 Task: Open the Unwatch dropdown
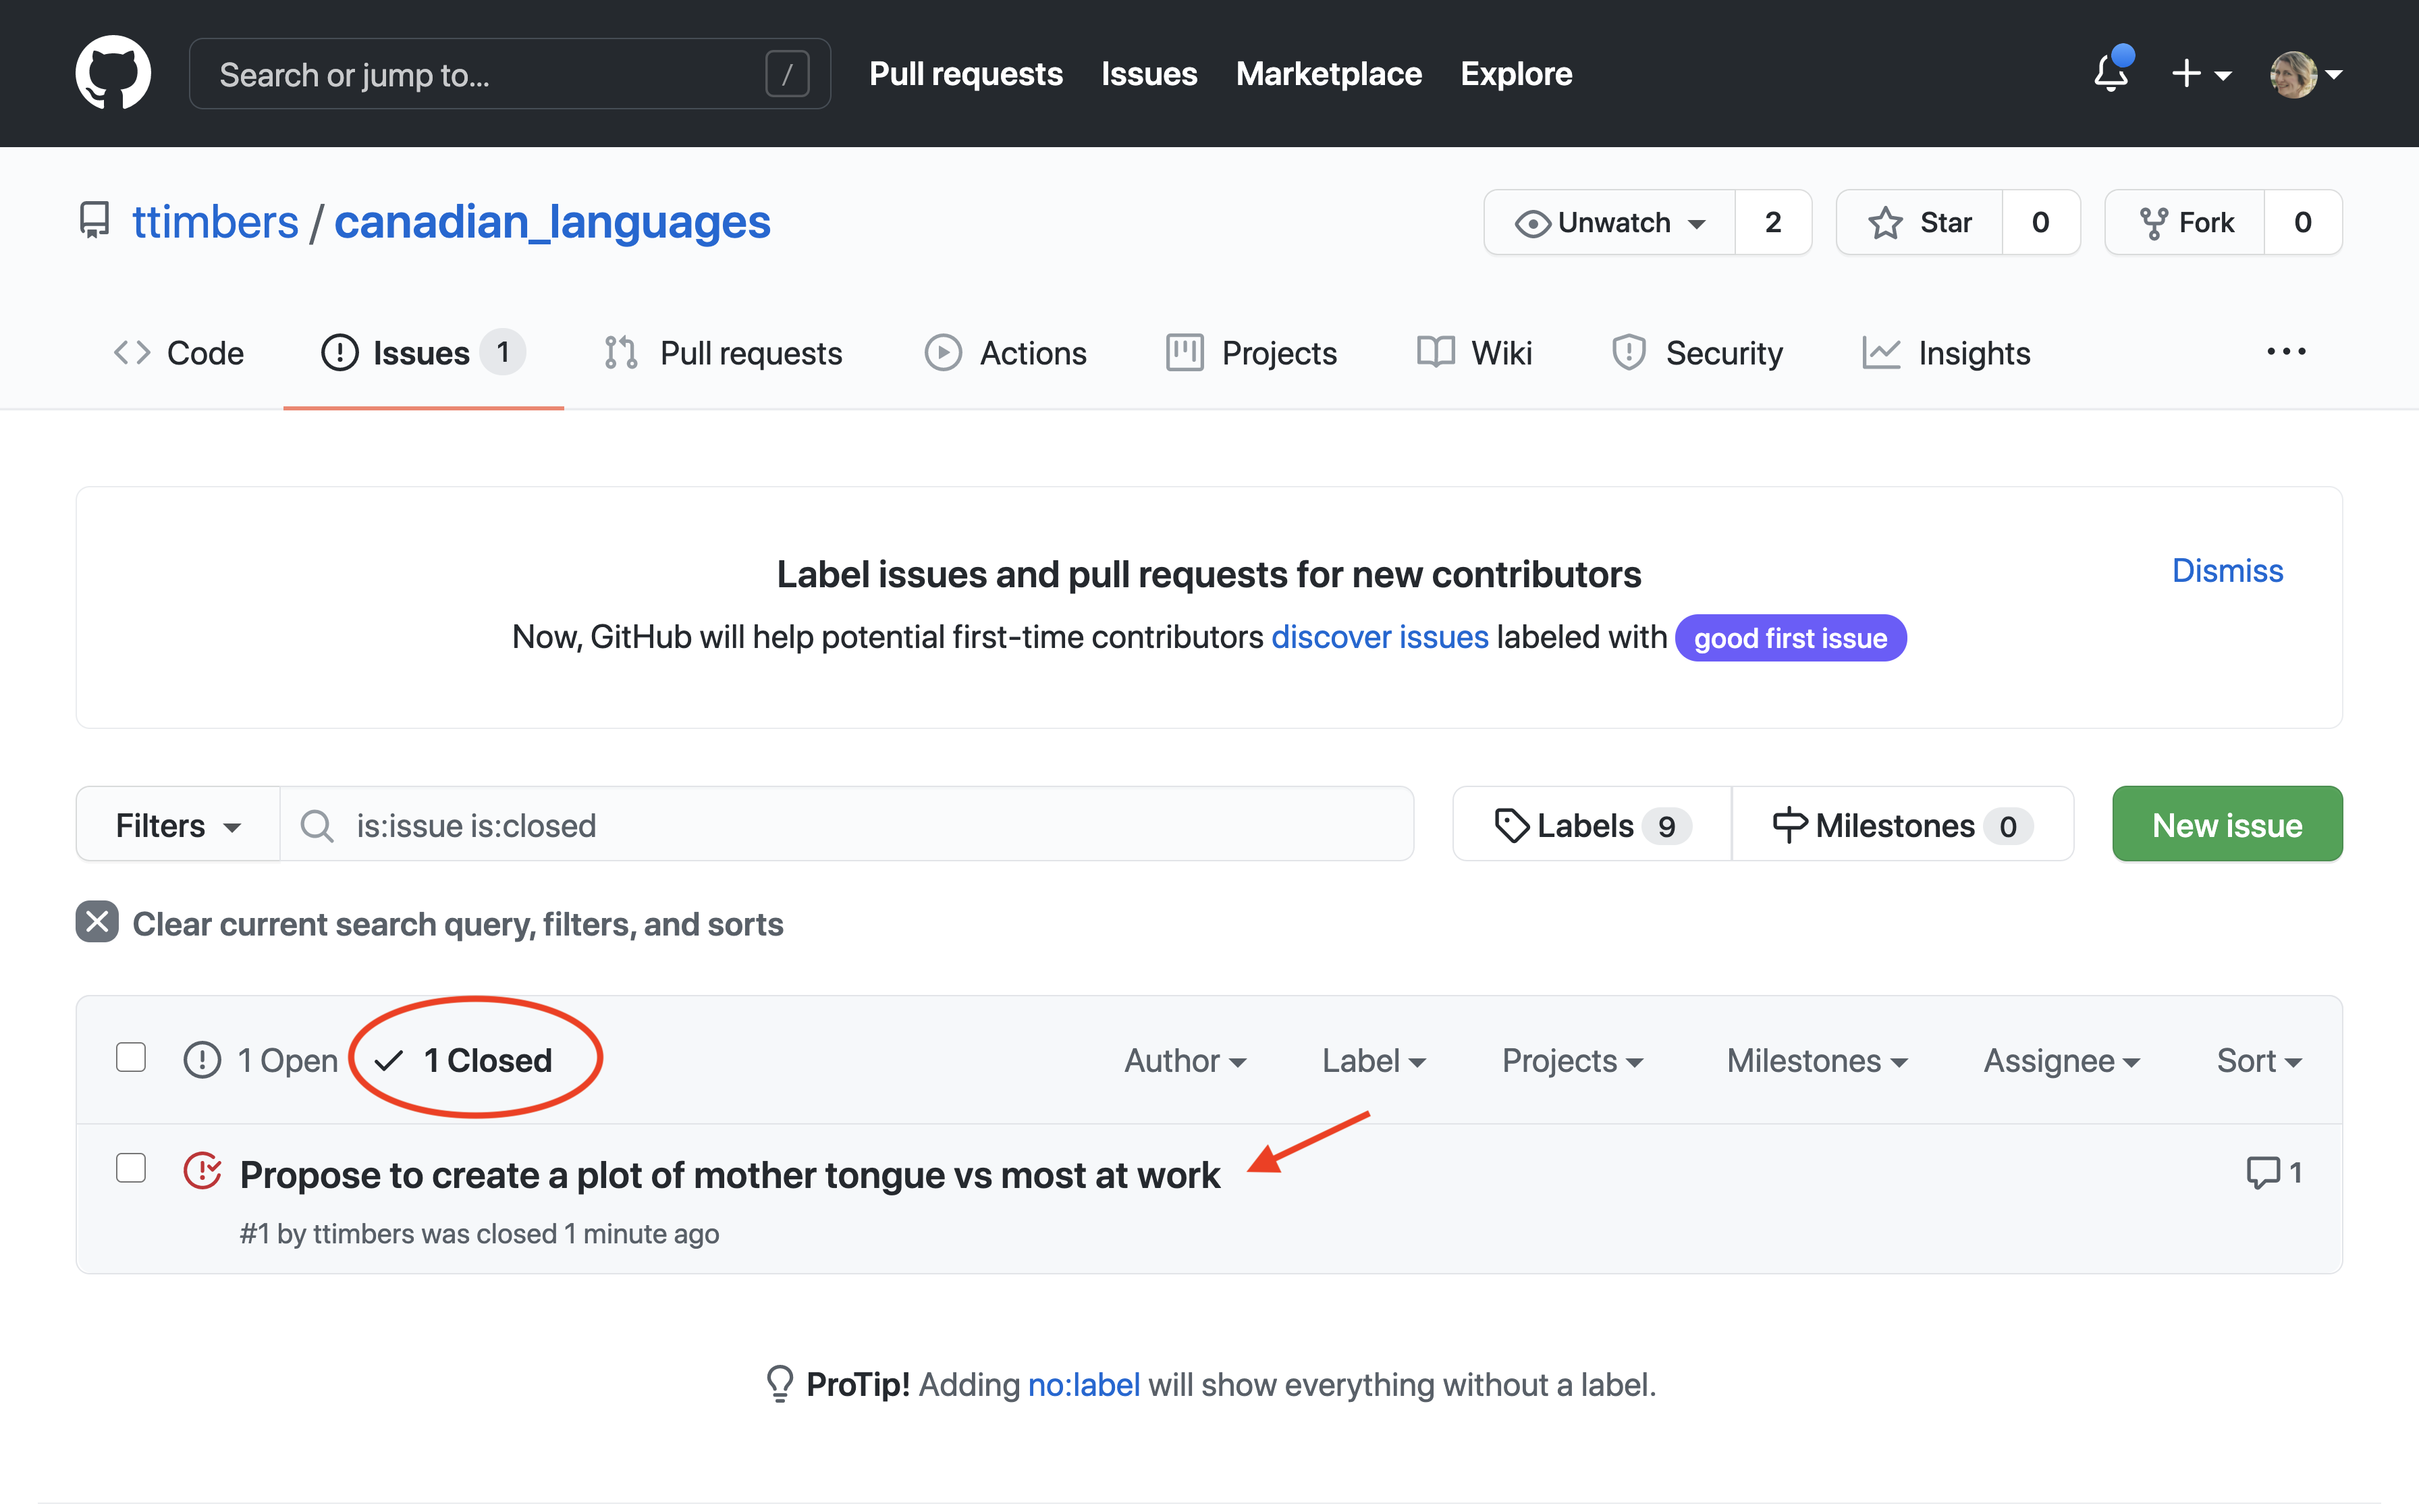point(1610,222)
